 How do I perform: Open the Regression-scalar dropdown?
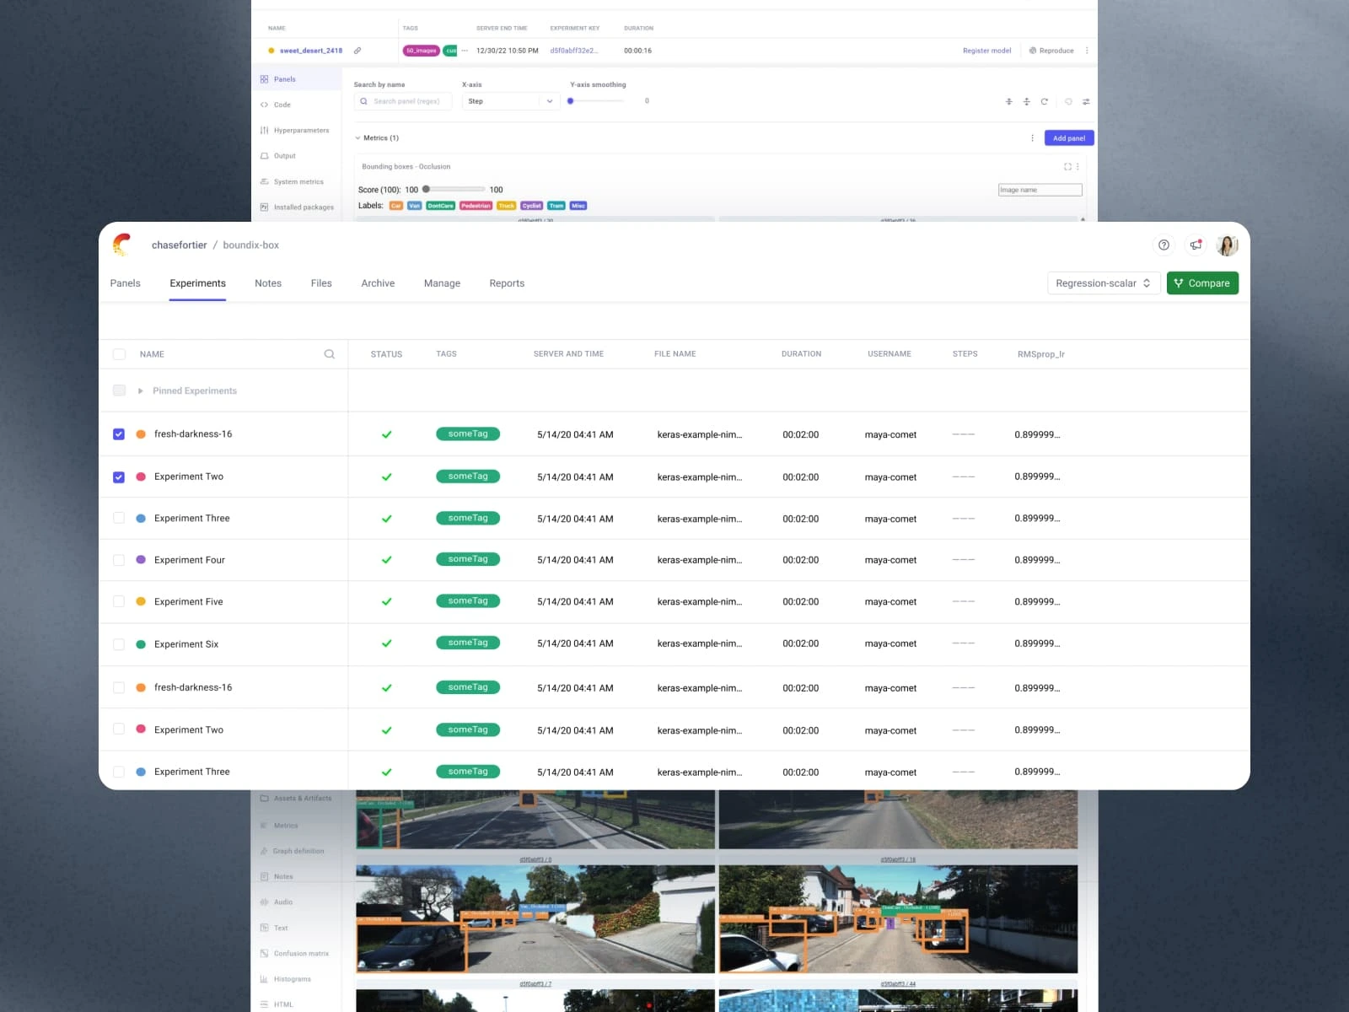tap(1104, 283)
